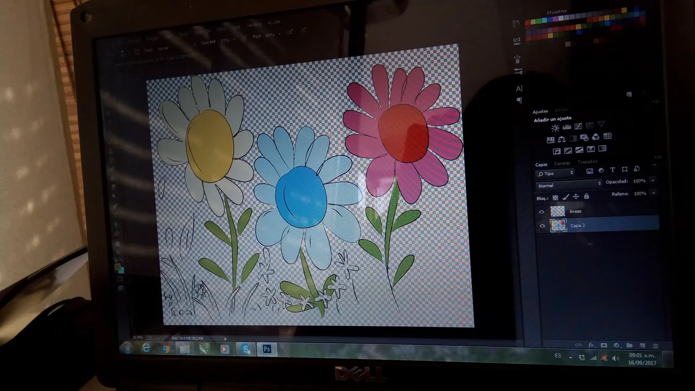695x391 pixels.
Task: Click the link layers icon
Action: pos(578,345)
